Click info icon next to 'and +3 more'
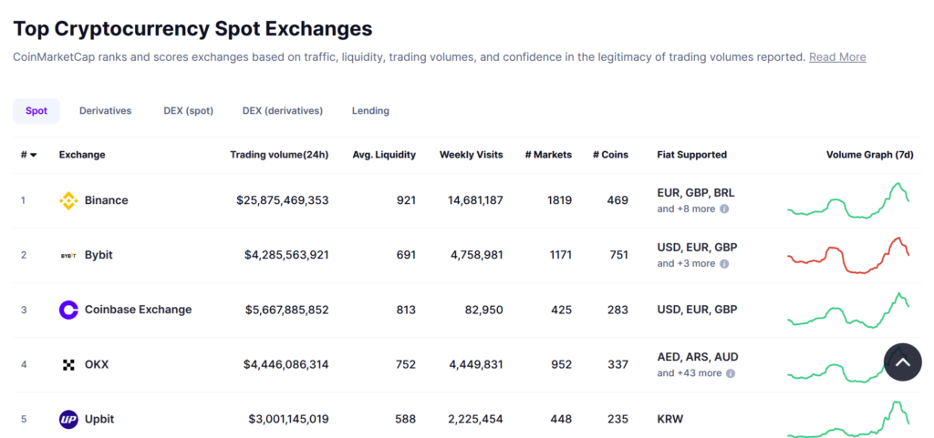Screen dimensions: 934x438 point(724,264)
